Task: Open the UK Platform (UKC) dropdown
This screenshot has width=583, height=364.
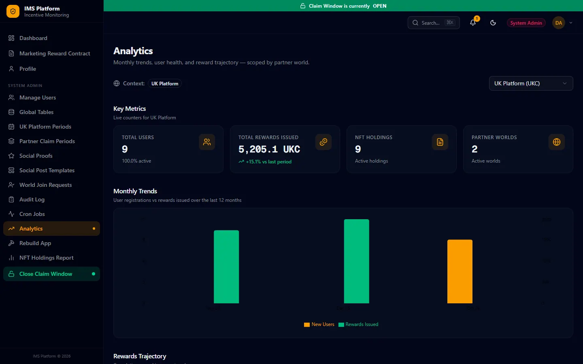Action: click(531, 83)
